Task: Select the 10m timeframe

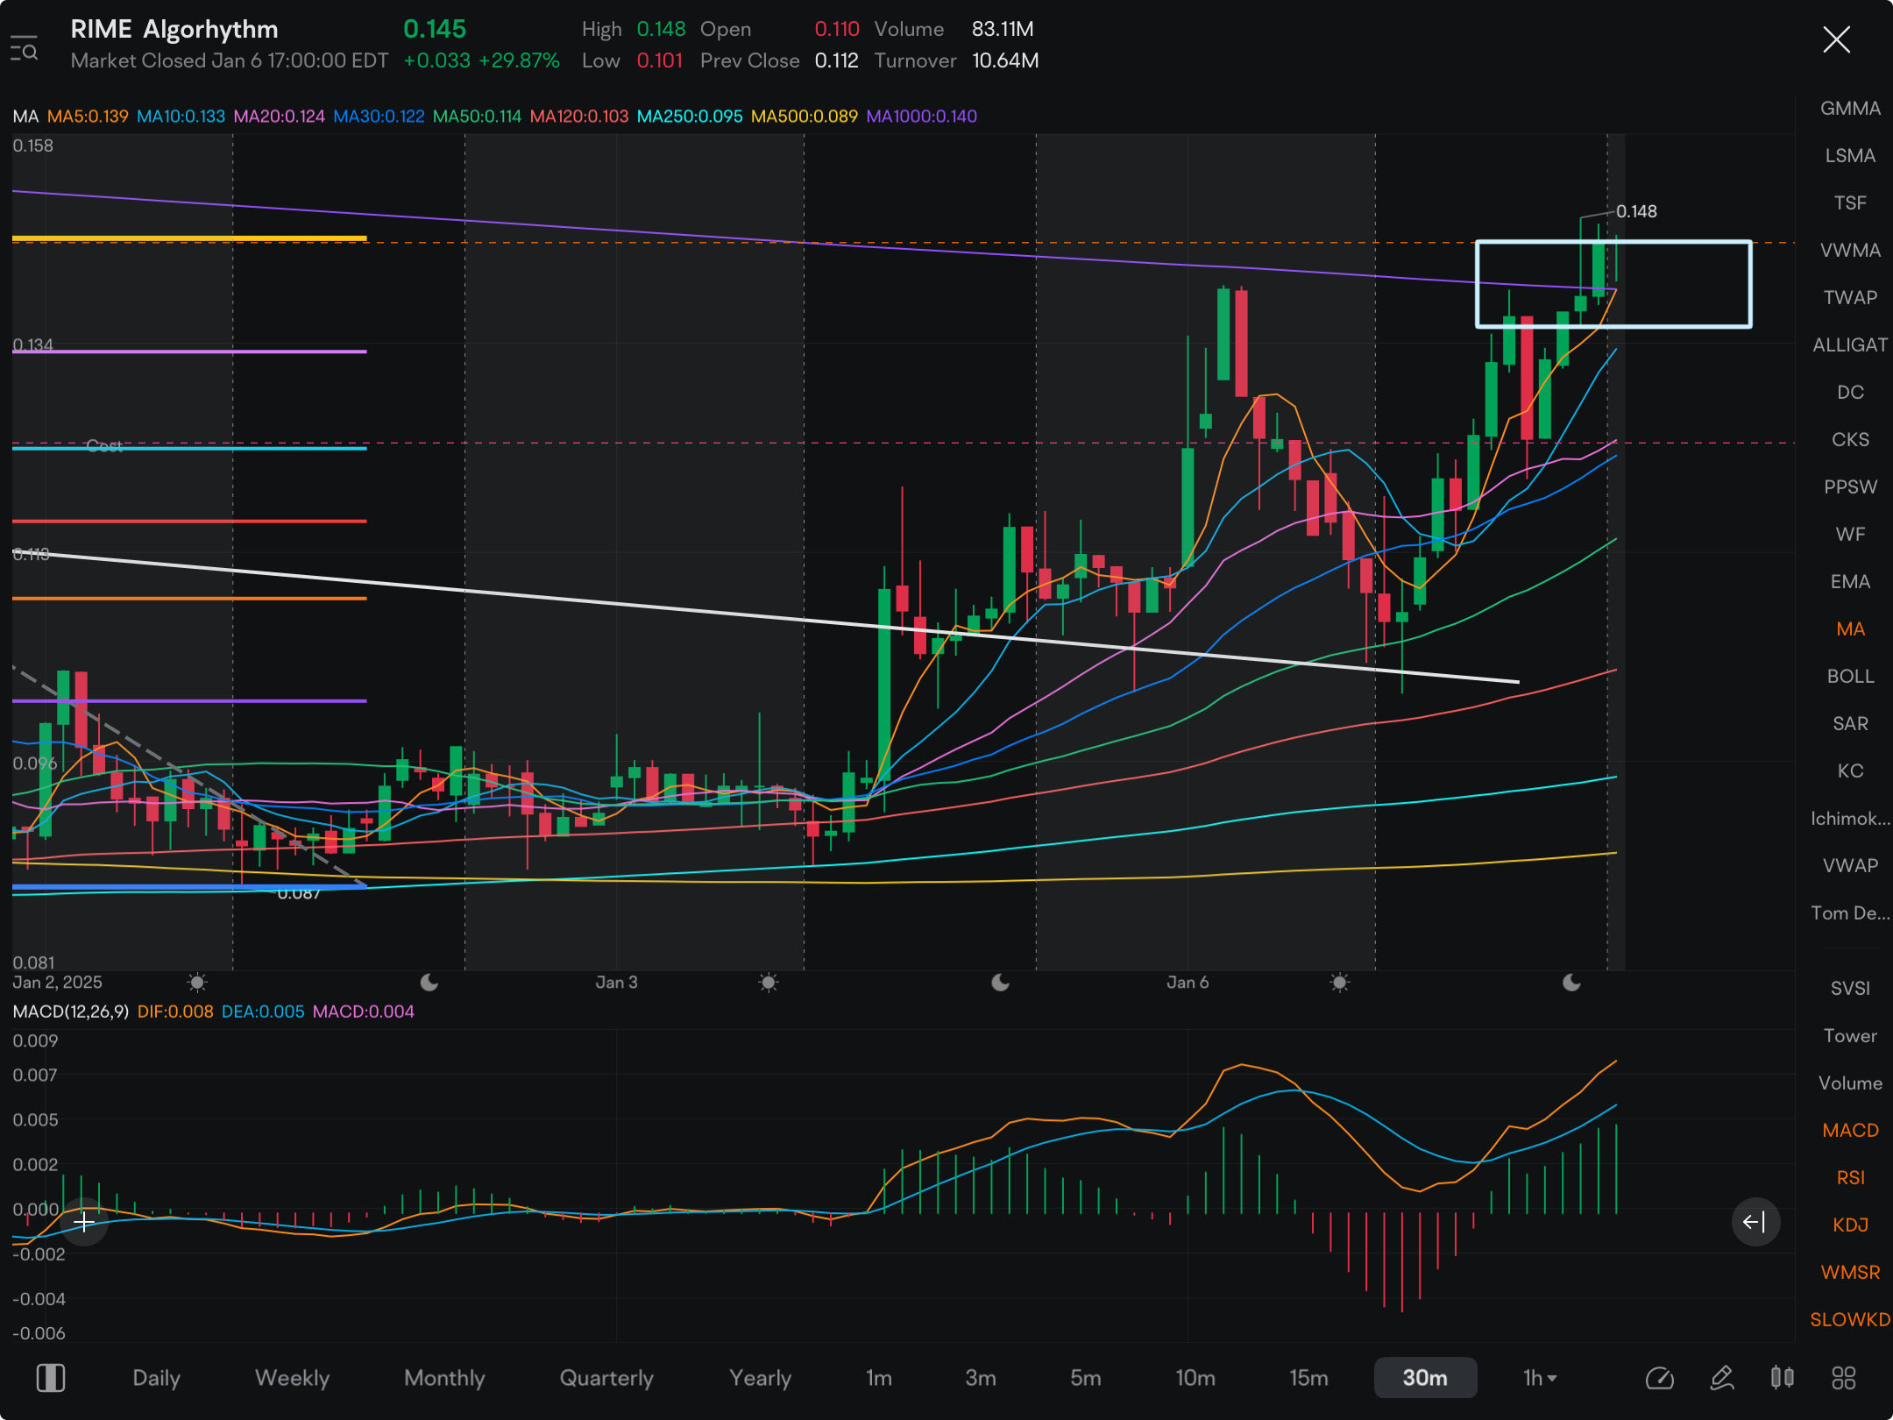Action: click(x=1195, y=1378)
